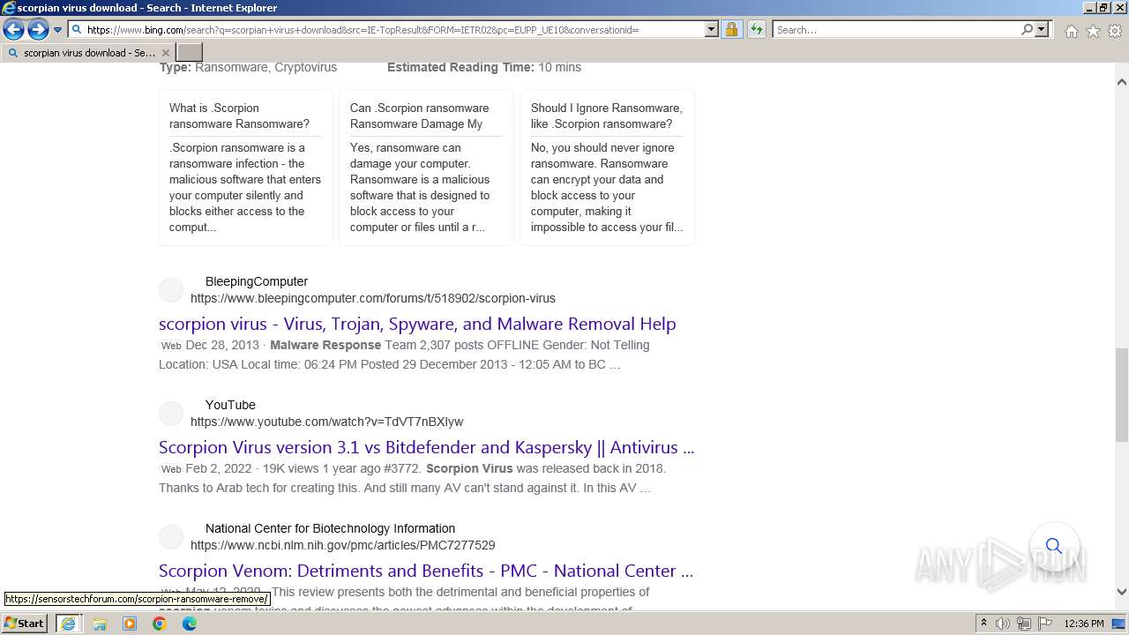Open the Windows Start menu
Image resolution: width=1129 pixels, height=635 pixels.
(25, 624)
